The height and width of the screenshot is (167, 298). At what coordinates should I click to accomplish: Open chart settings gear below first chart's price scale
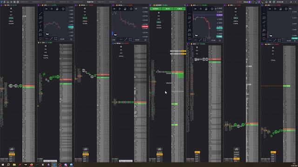tap(71, 39)
